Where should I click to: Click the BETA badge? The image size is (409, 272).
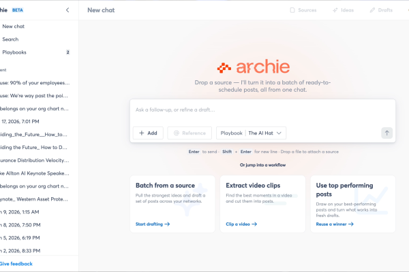point(18,10)
